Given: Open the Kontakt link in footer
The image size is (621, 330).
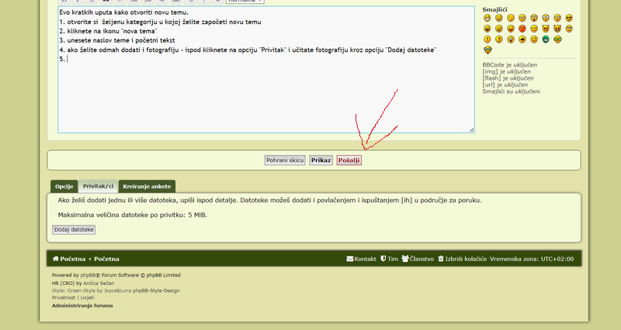Looking at the screenshot, I should pyautogui.click(x=361, y=259).
